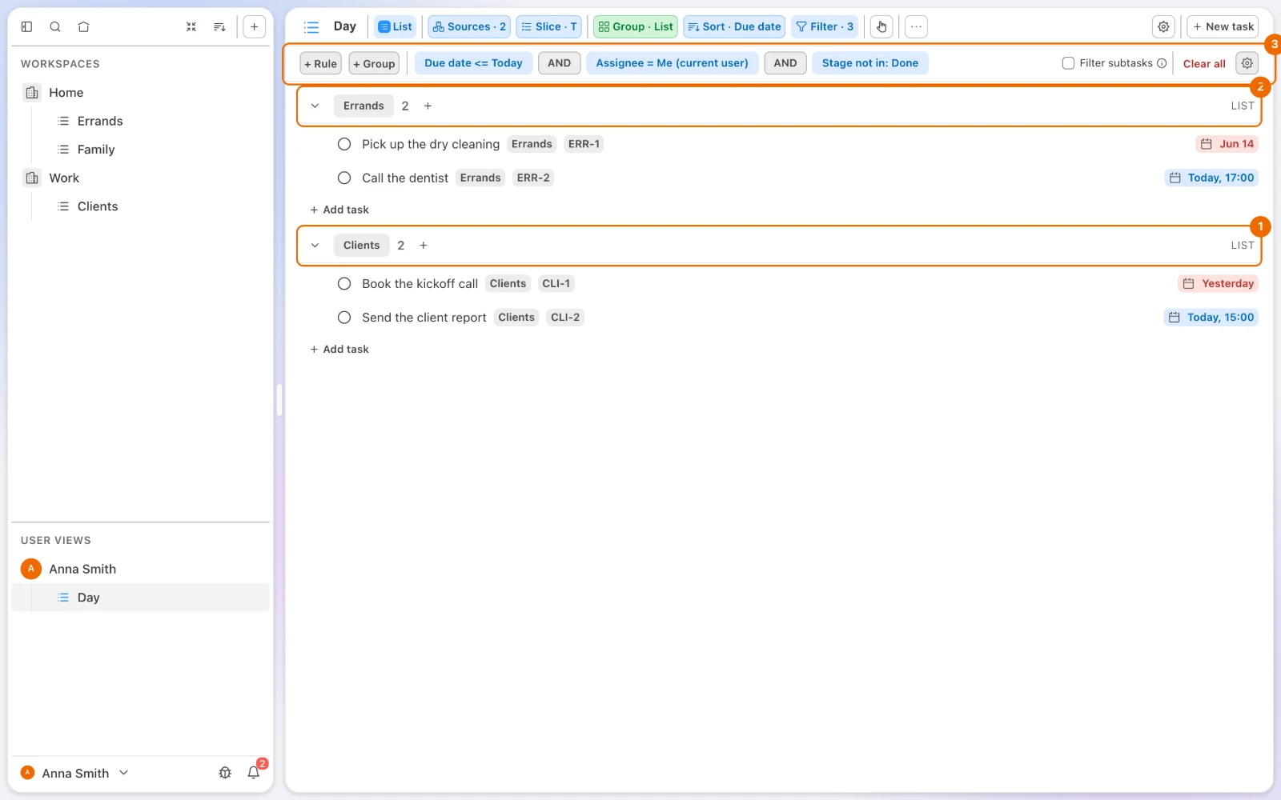Toggle the sidebar panel icon
1281x800 pixels.
tap(26, 26)
